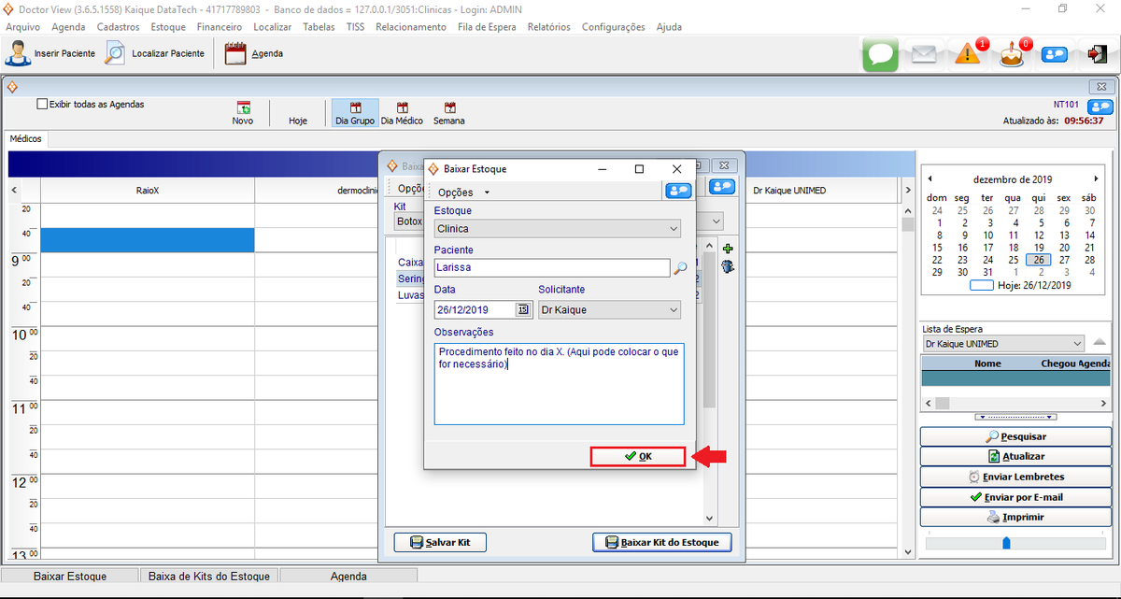Open the green chat messages icon
The height and width of the screenshot is (599, 1121).
[880, 55]
